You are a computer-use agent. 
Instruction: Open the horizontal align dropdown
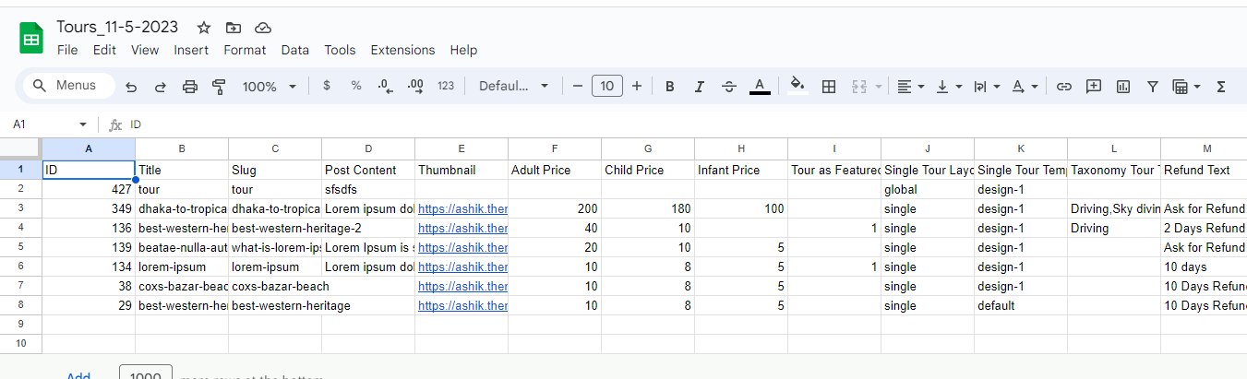[x=910, y=87]
